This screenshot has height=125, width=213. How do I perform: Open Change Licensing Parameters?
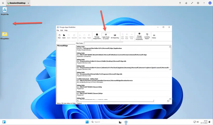[139, 36]
